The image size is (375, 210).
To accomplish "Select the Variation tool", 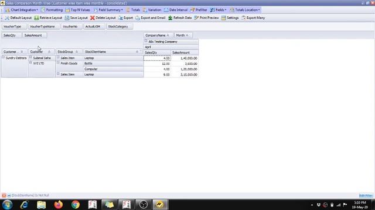I will point(152,10).
